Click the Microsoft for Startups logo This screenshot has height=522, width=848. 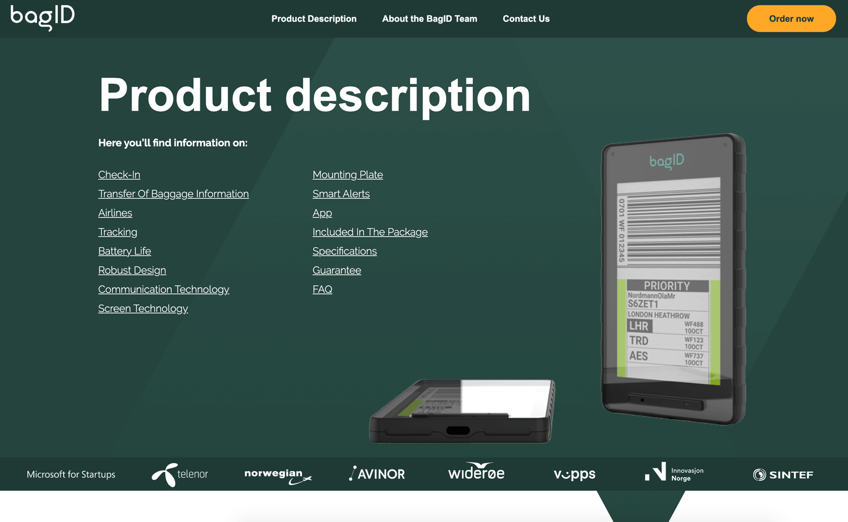tap(71, 474)
